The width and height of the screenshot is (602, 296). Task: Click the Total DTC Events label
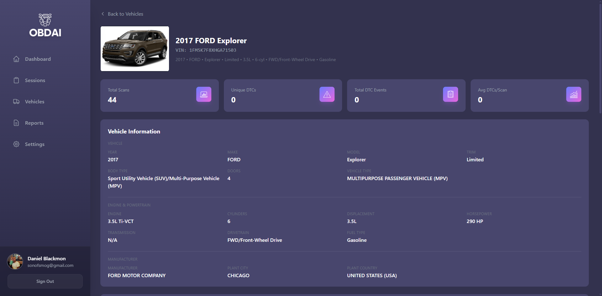[x=370, y=90]
